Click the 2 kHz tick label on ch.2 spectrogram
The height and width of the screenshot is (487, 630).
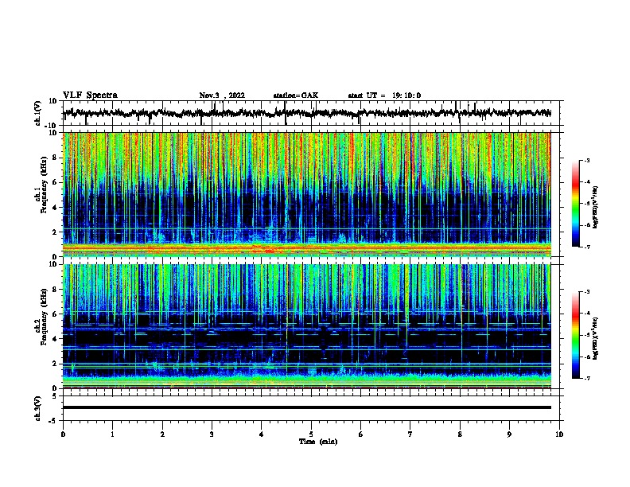point(55,364)
